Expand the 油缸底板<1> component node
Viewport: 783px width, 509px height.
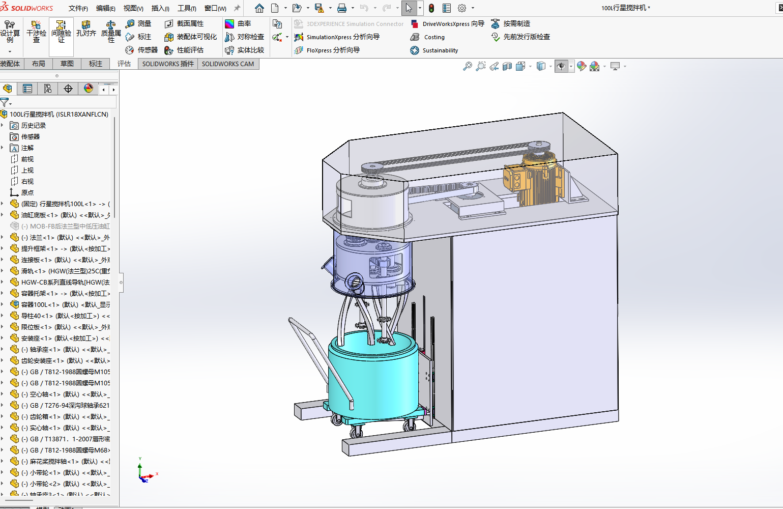pos(3,215)
